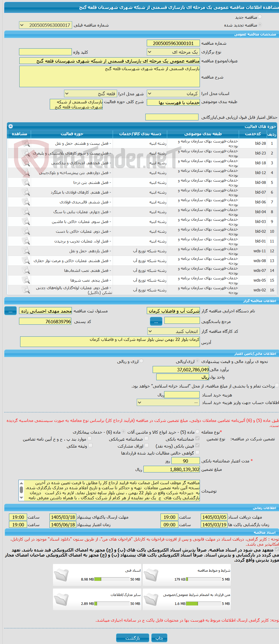
Task: Click the مبلغ تضمین amount field
Action: click(x=172, y=469)
